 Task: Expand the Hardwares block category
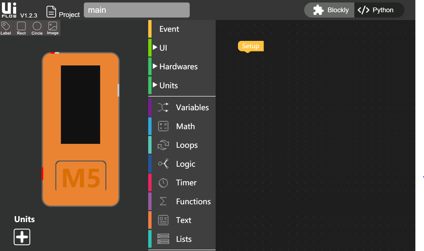coord(182,67)
